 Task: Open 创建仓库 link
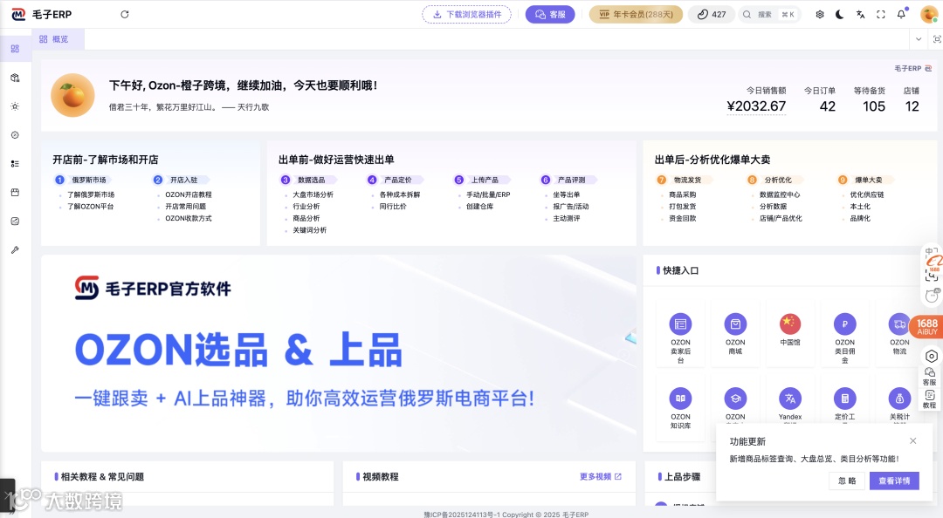[479, 206]
